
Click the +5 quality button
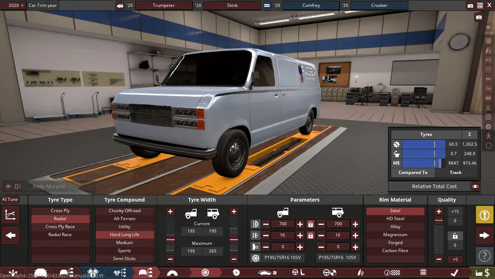pyautogui.click(x=455, y=259)
